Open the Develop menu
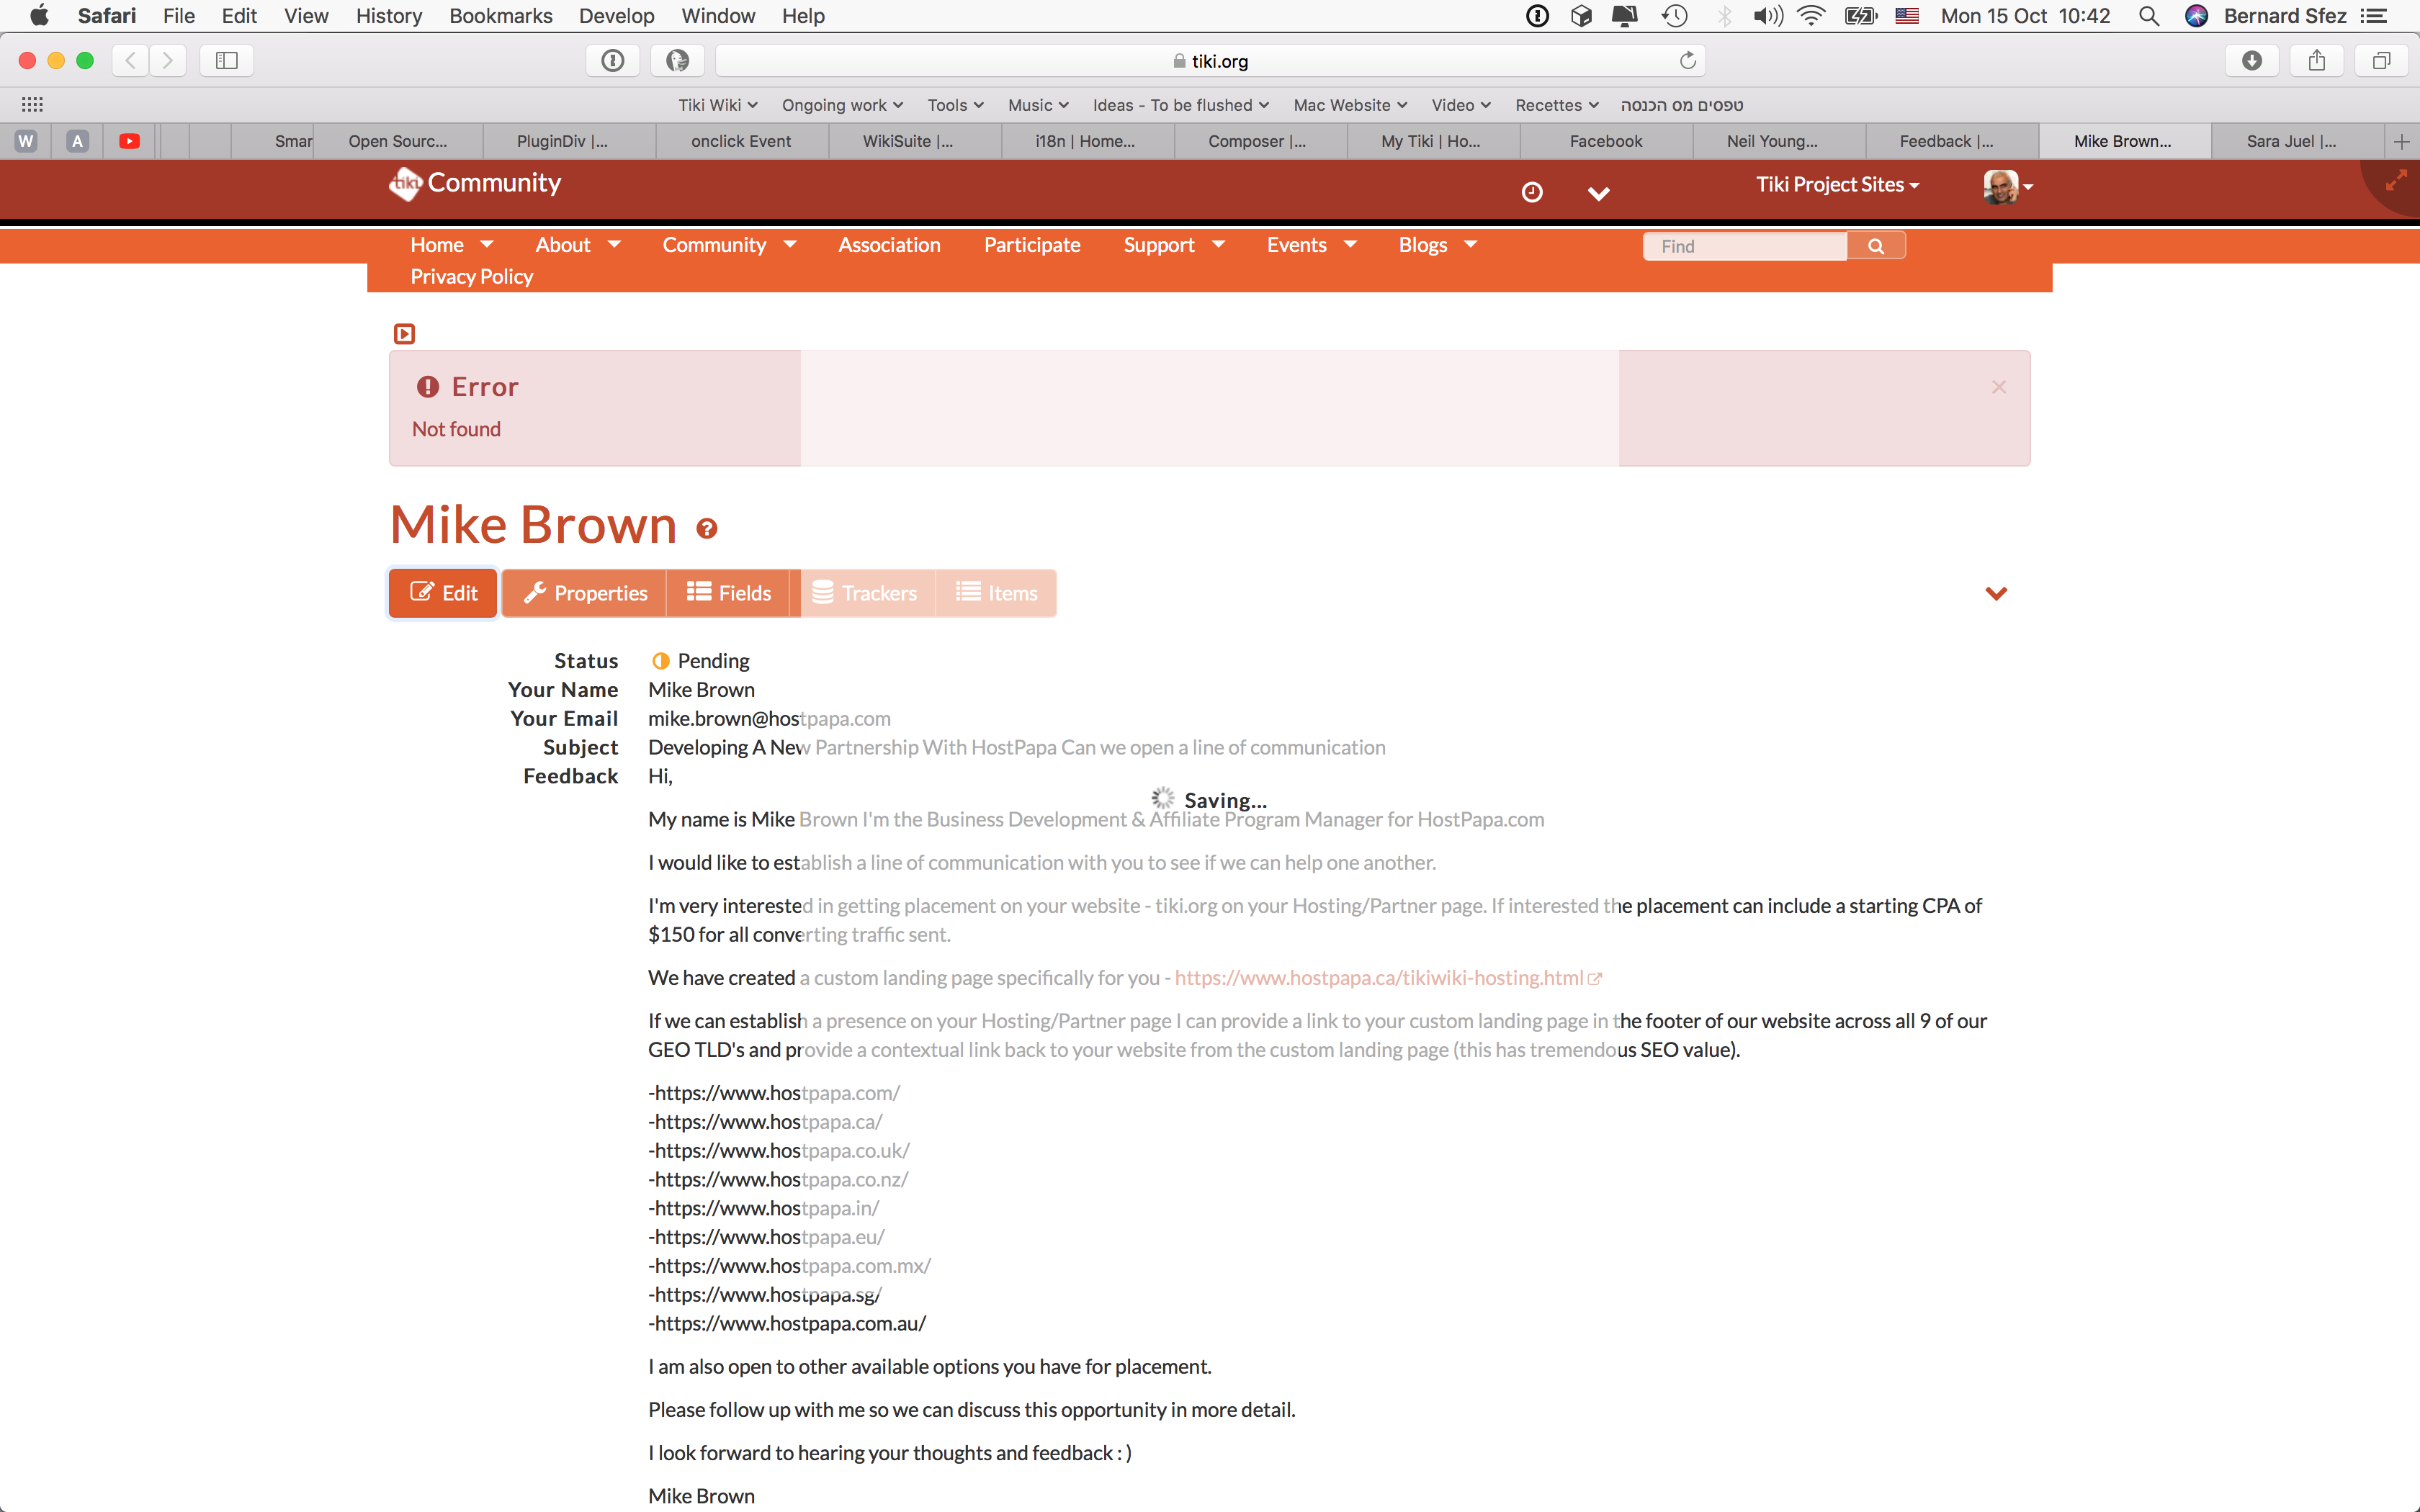 [x=616, y=16]
